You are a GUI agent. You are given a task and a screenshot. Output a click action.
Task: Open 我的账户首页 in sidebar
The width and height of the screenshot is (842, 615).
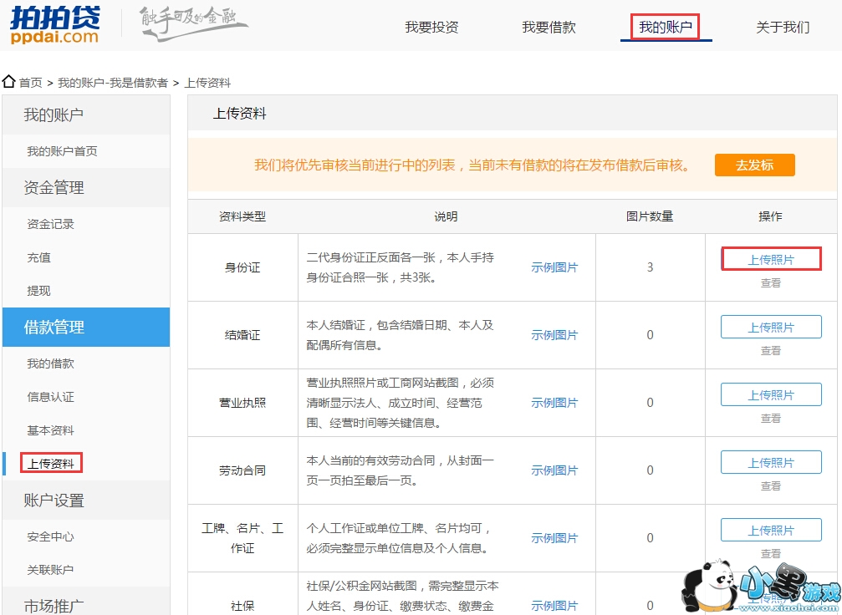pyautogui.click(x=62, y=151)
